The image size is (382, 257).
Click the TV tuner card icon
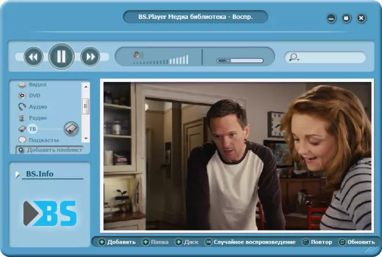[x=22, y=128]
